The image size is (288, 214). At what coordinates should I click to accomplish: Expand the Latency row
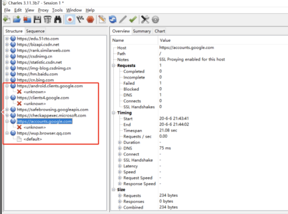120,166
